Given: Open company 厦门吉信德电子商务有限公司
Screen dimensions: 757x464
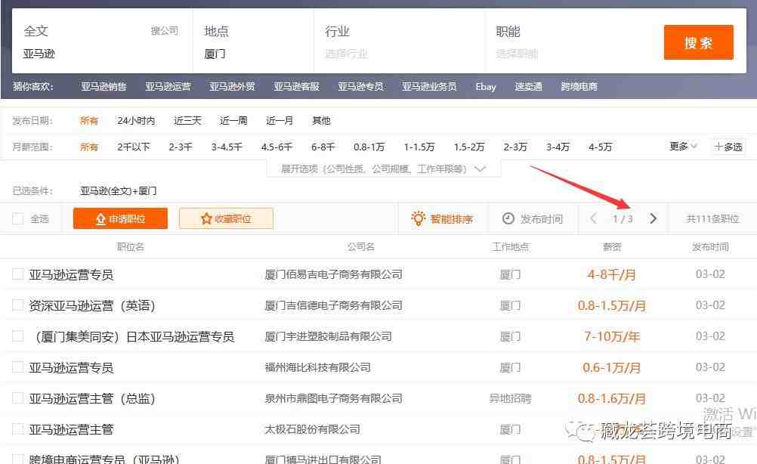Looking at the screenshot, I should point(334,305).
